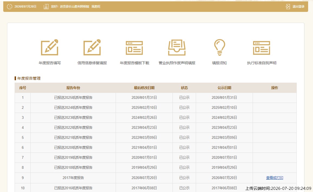Screen dimensions: 313x192
Task: Click the 执行标准自我声明 label
Action: 262,63
